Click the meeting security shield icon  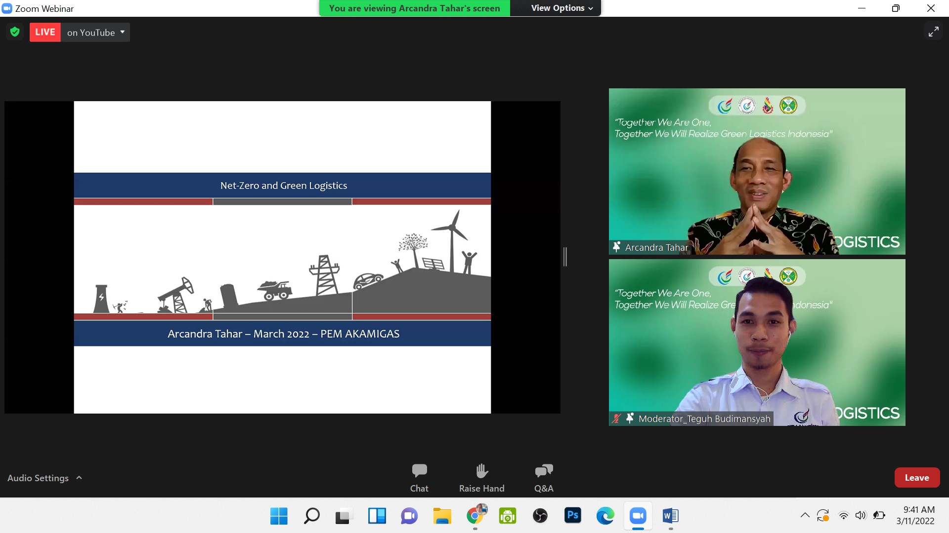(x=15, y=31)
